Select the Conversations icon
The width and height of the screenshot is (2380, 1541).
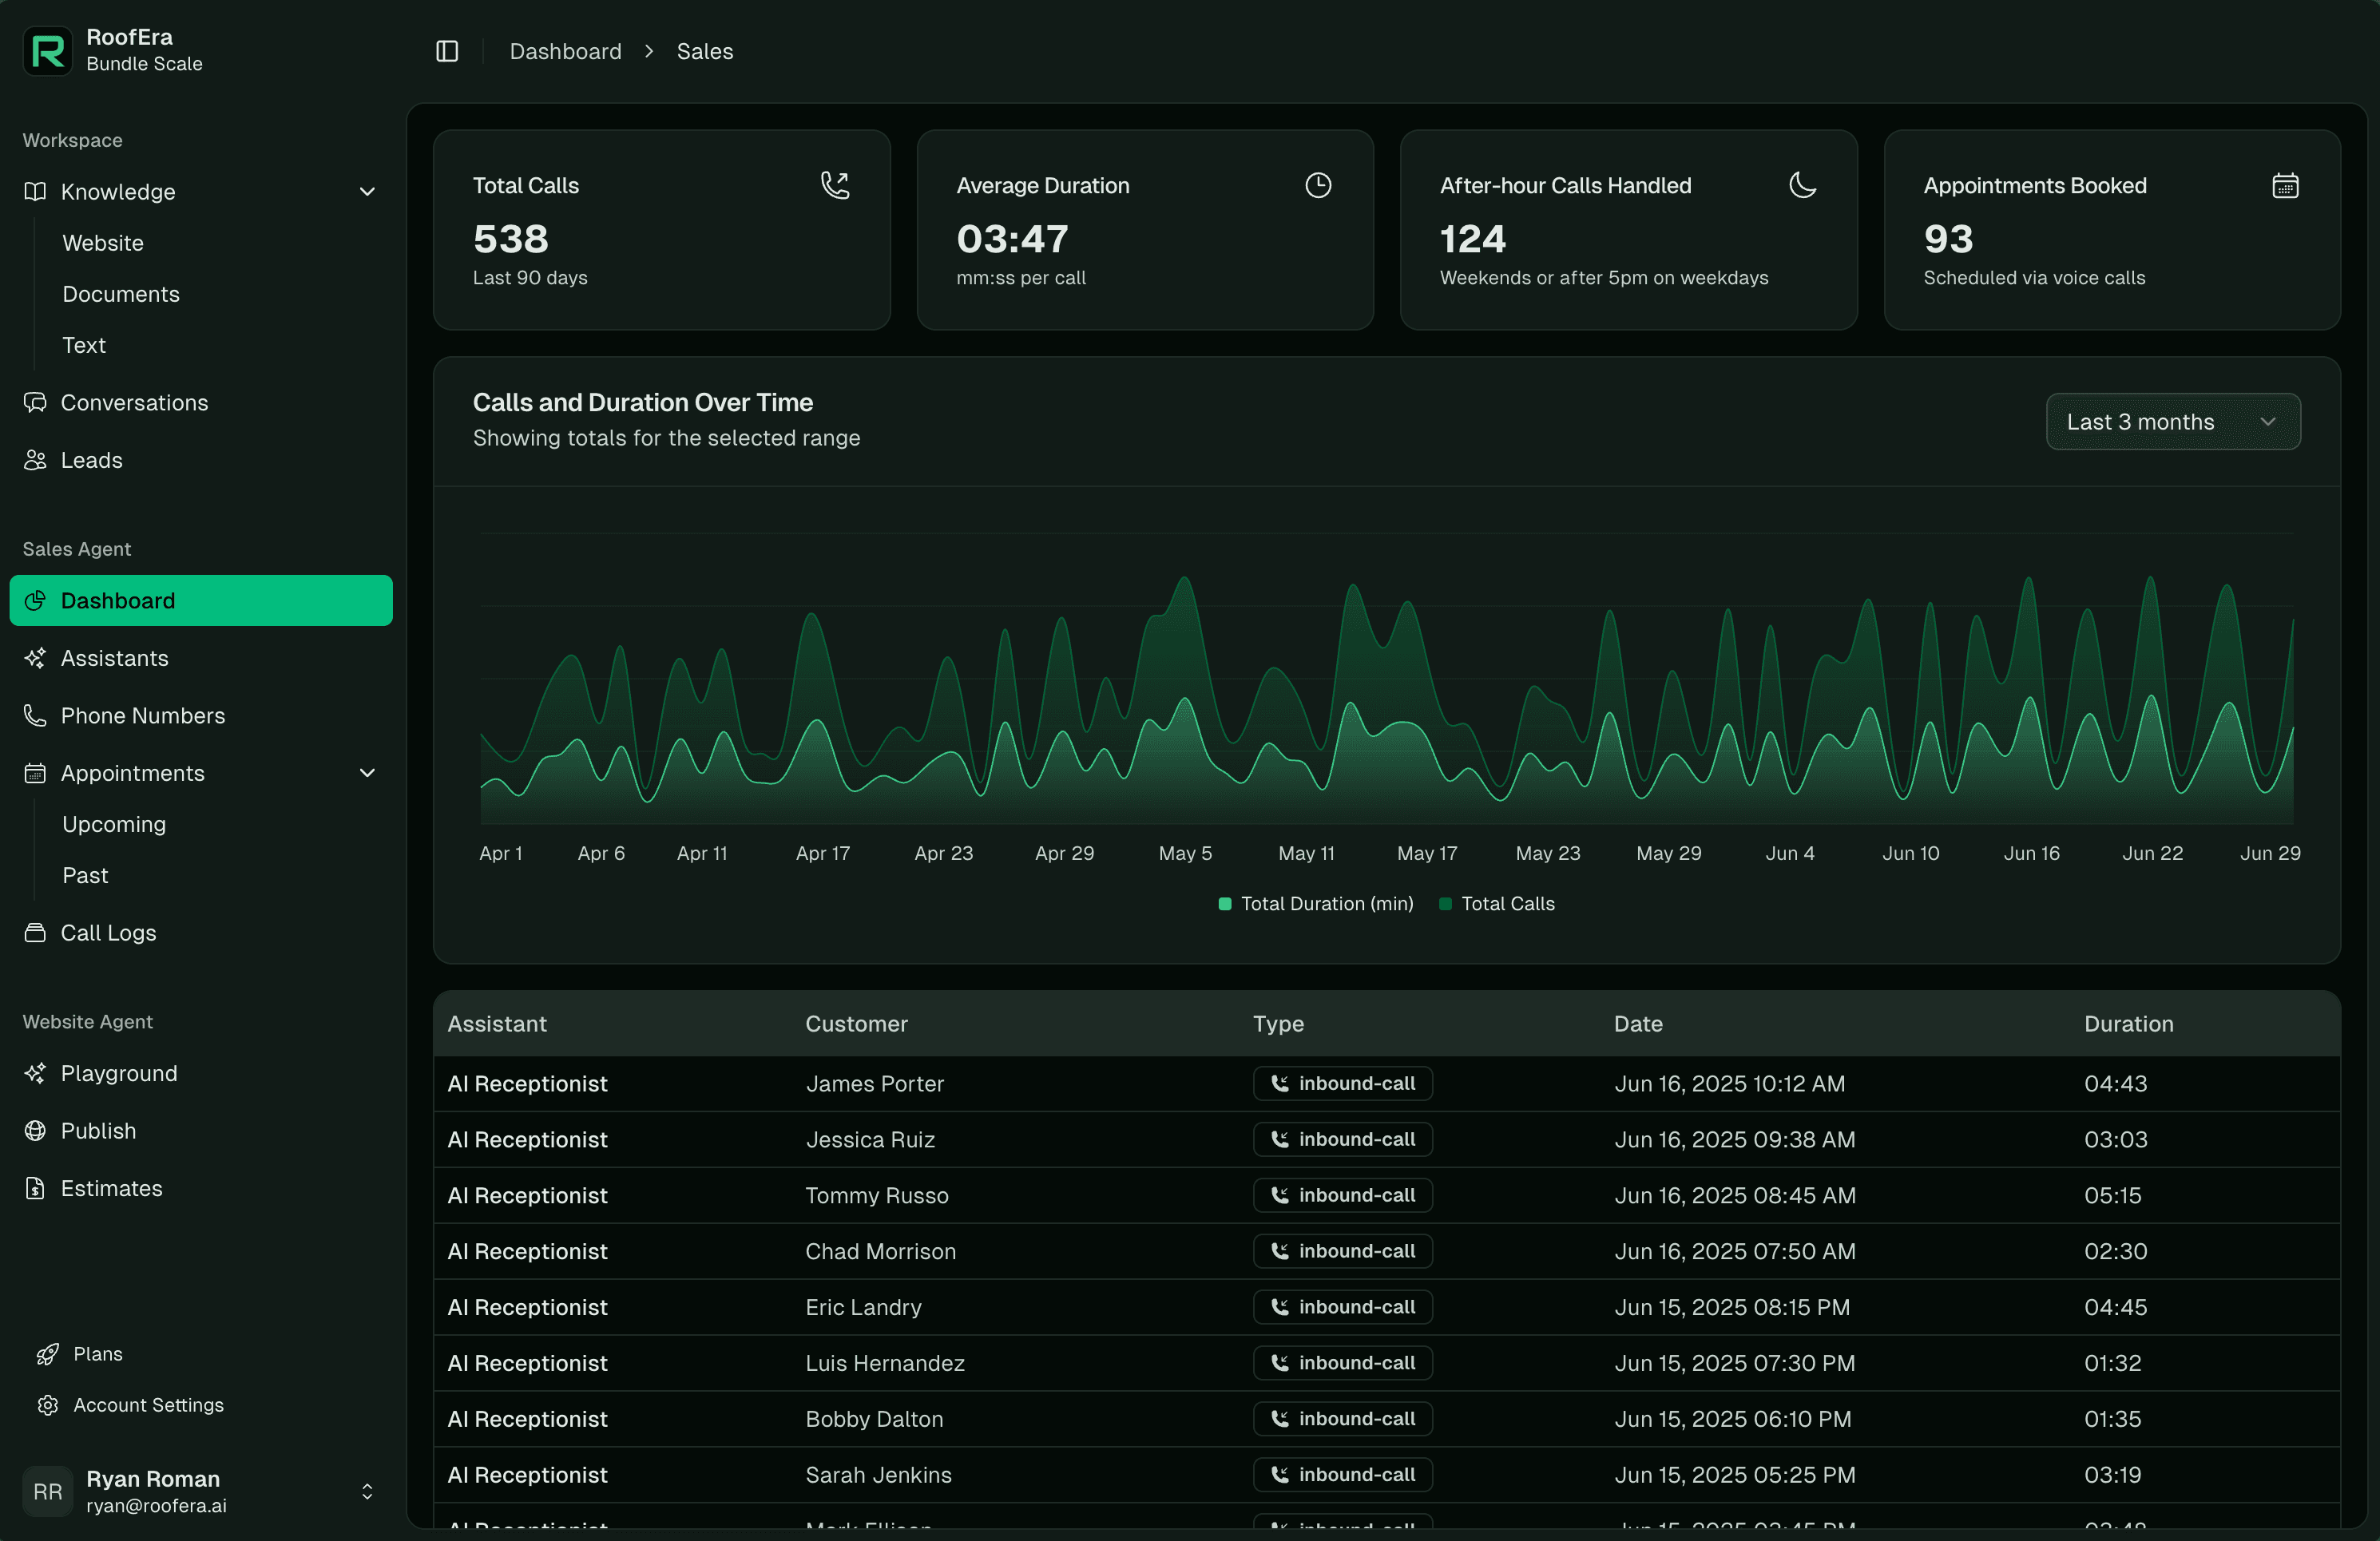tap(34, 402)
